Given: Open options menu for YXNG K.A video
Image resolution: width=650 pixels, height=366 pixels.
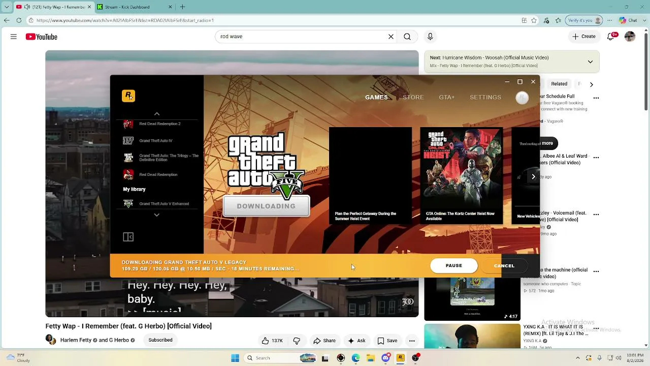Looking at the screenshot, I should click(596, 327).
